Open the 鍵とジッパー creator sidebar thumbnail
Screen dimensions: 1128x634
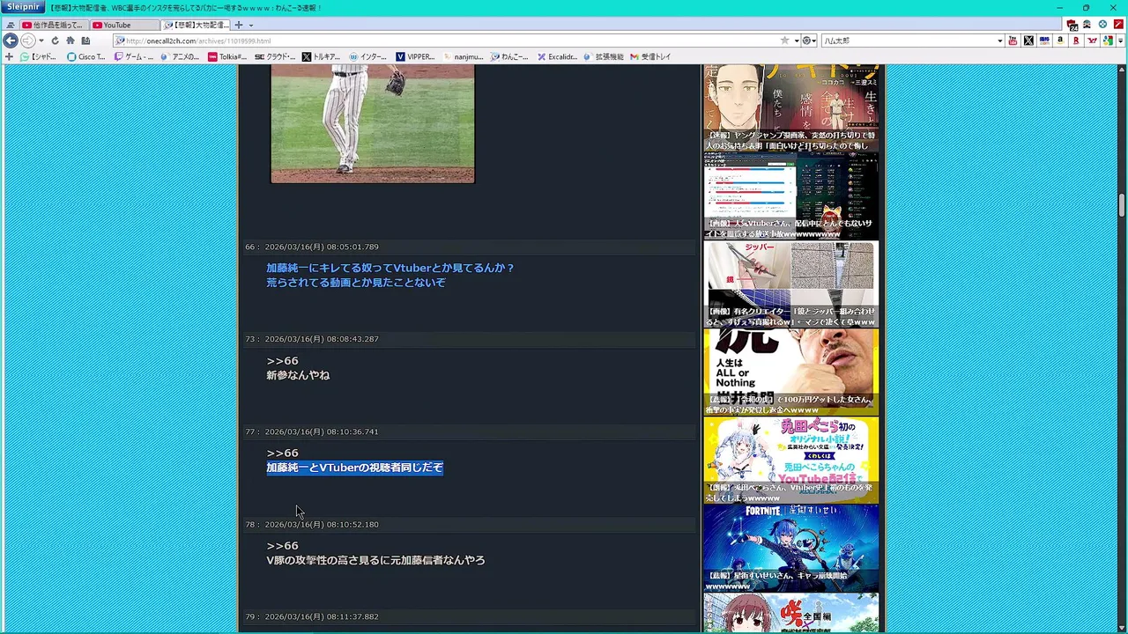coord(790,284)
